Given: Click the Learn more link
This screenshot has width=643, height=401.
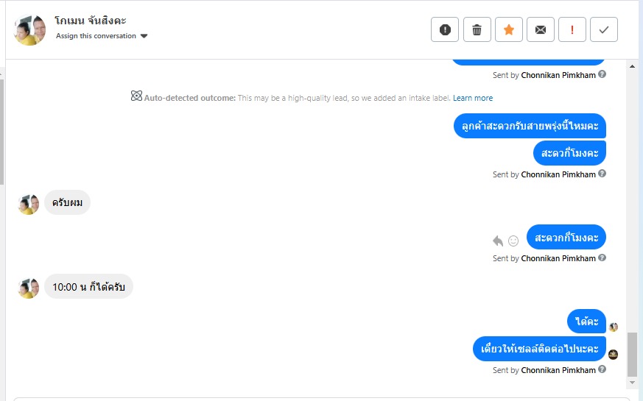Looking at the screenshot, I should [x=473, y=98].
